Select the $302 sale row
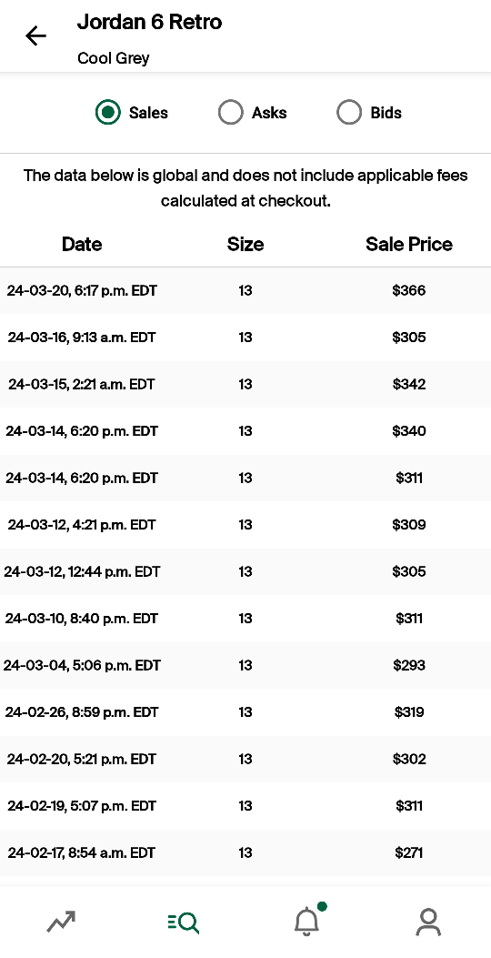The height and width of the screenshot is (958, 491). tap(245, 760)
